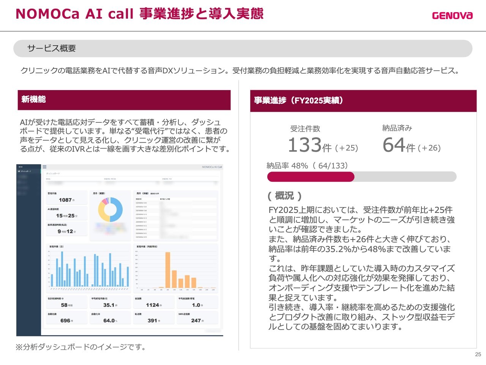Click the SMS送信数 247 card
486x365 pixels.
(197, 318)
